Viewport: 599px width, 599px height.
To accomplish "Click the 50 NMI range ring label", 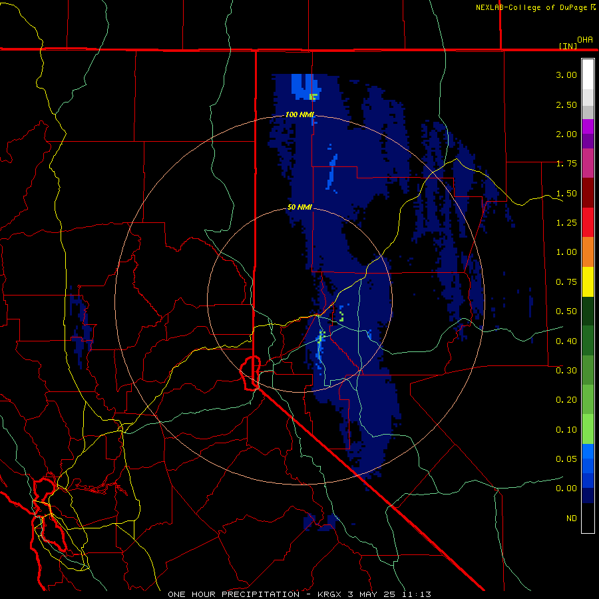I will [299, 207].
